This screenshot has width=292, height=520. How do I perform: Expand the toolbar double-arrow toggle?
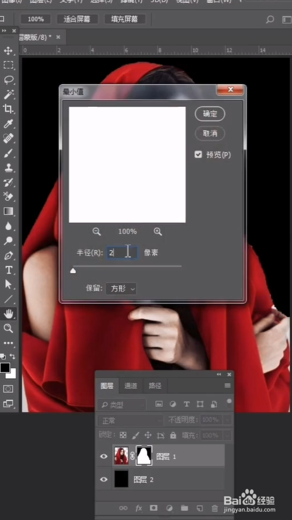point(4,30)
